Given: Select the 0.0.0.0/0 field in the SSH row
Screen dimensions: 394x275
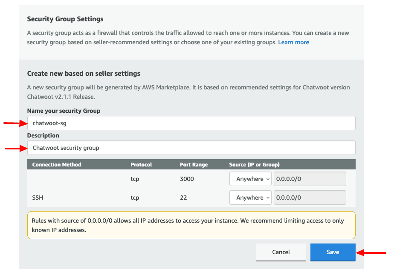Looking at the screenshot, I should click(310, 198).
